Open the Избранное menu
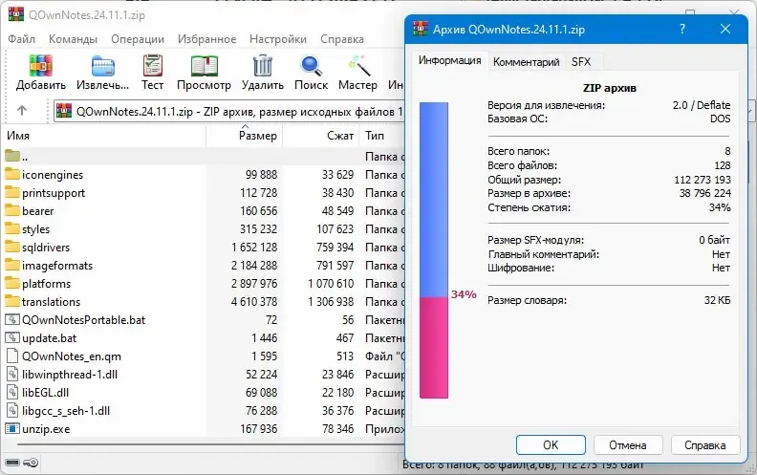The width and height of the screenshot is (757, 475). (206, 39)
